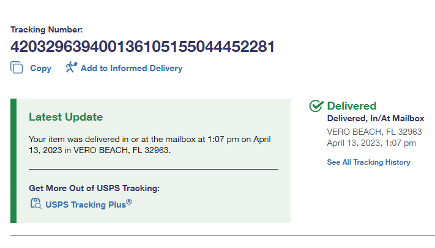Viewport: 435px width, 248px height.
Task: Click the April 13, 2023, 1:07 pm timestamp
Action: point(371,143)
